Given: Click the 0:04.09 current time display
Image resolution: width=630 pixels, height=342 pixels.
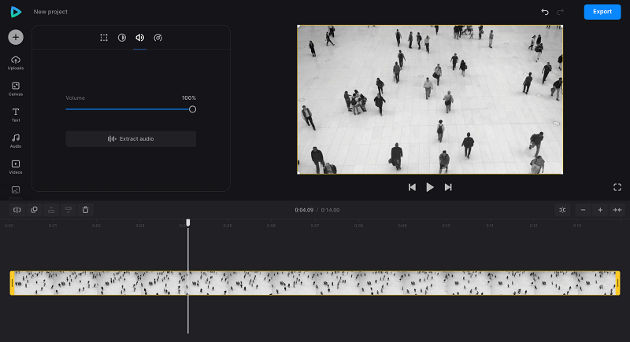Looking at the screenshot, I should coord(304,210).
